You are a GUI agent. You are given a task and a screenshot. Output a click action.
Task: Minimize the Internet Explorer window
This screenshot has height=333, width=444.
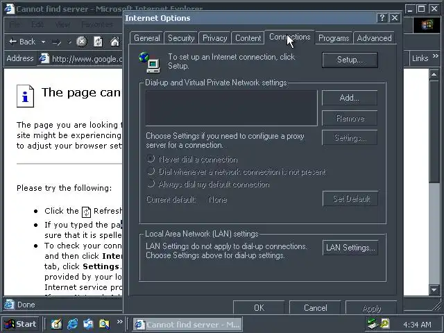pyautogui.click(x=410, y=9)
